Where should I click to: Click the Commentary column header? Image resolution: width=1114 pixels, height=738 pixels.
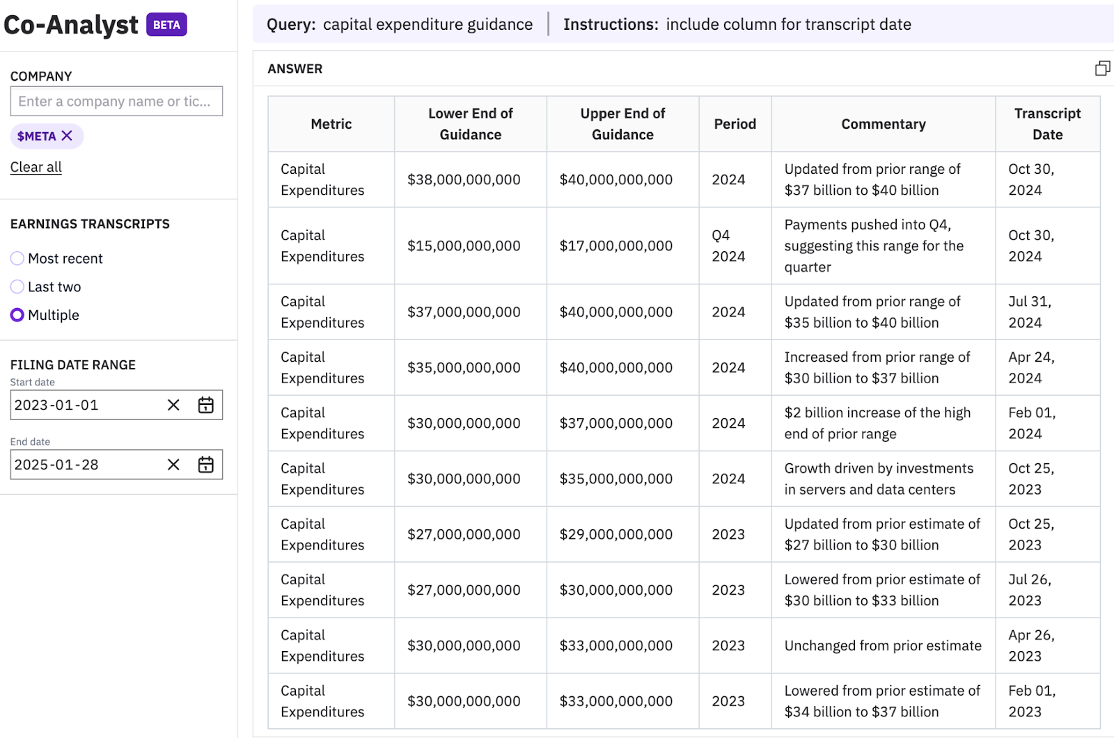click(x=883, y=124)
